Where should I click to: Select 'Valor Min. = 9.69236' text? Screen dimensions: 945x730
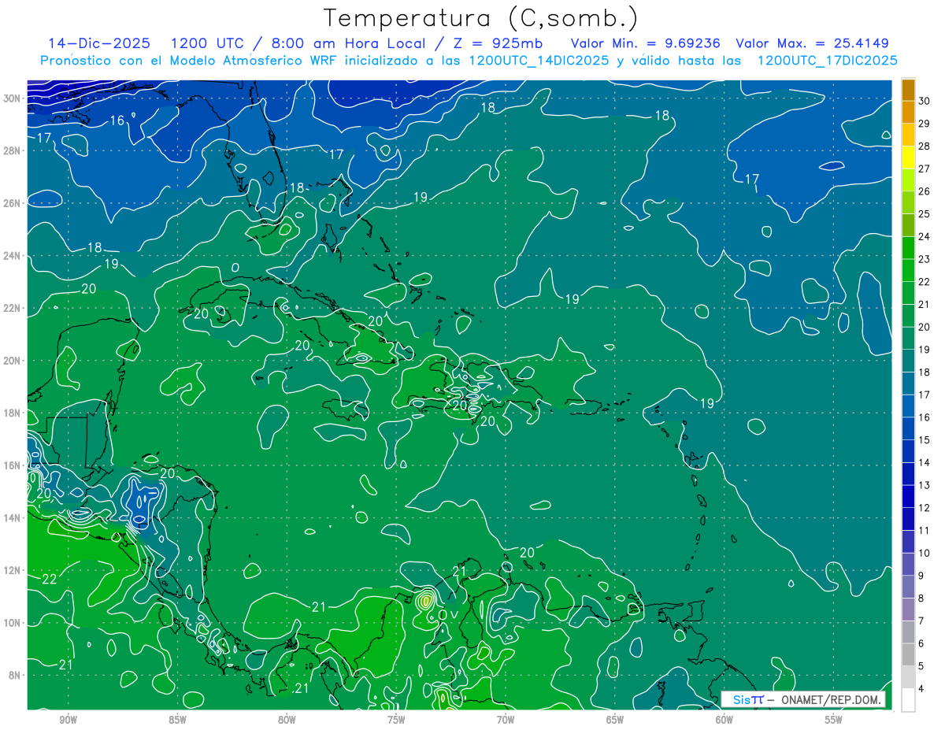click(x=646, y=43)
